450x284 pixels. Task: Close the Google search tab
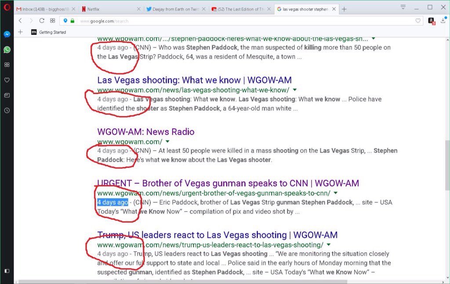334,9
